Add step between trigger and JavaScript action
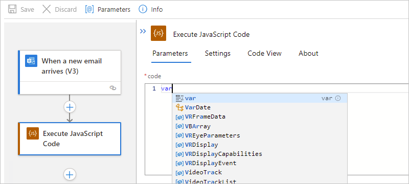Image resolution: width=409 pixels, height=184 pixels. [x=70, y=107]
